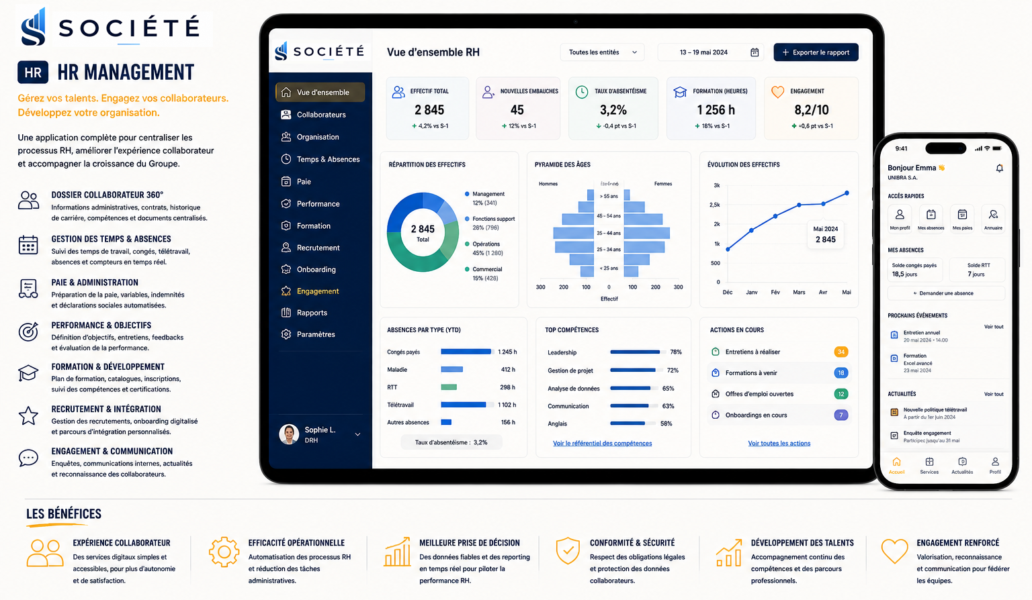
Task: Click the clock icon beside Temps & Absences
Action: pyautogui.click(x=286, y=159)
